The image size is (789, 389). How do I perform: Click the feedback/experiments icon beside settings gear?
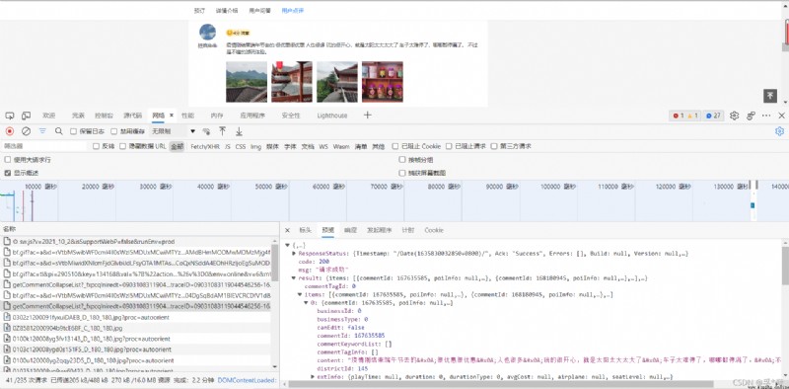[x=751, y=116]
